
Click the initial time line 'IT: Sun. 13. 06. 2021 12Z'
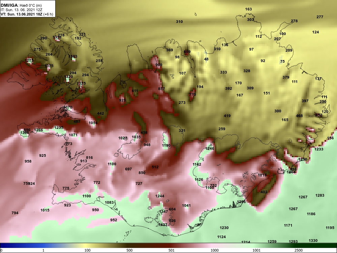(22, 10)
